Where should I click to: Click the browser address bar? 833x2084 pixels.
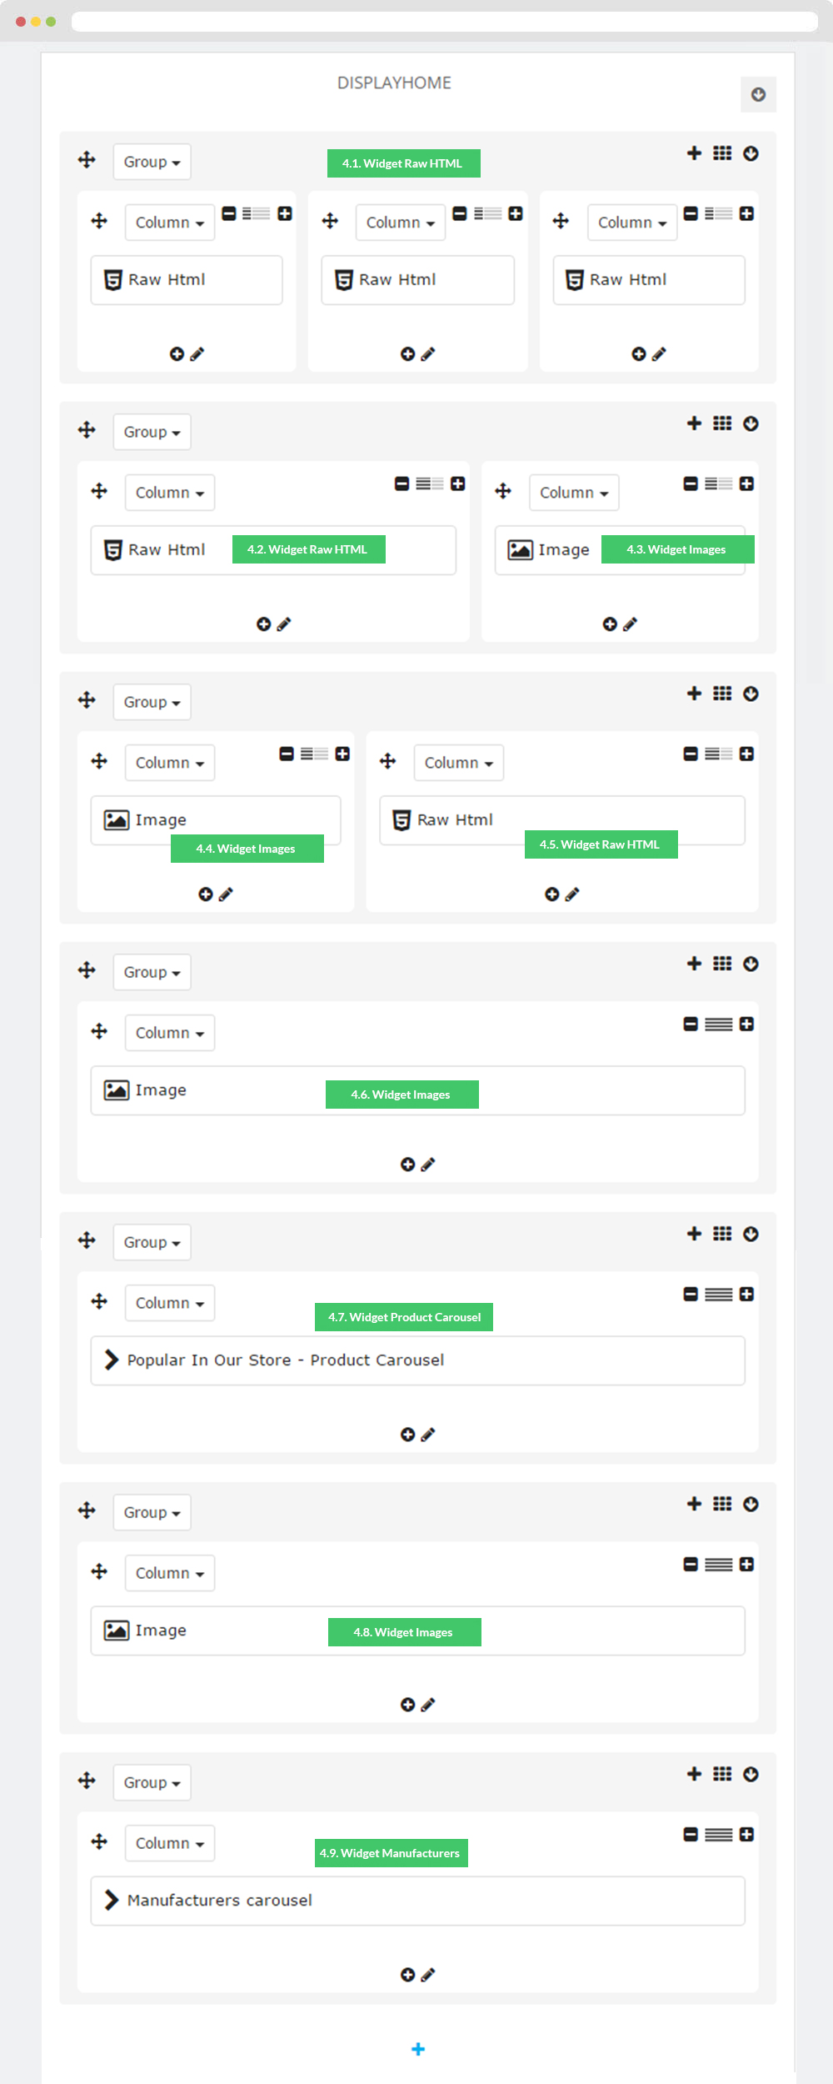[445, 22]
